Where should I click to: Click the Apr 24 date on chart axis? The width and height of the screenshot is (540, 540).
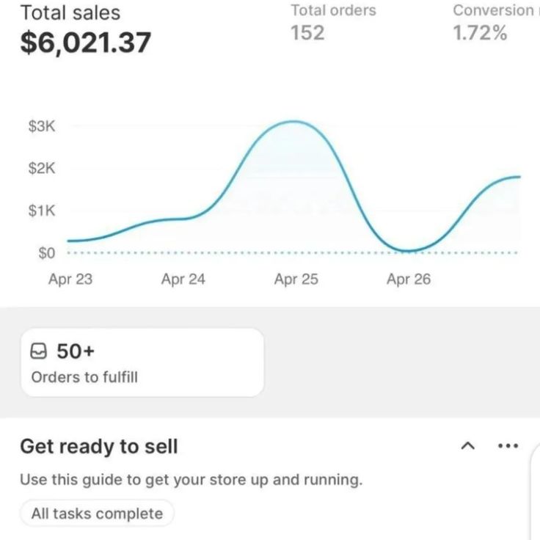pyautogui.click(x=183, y=280)
